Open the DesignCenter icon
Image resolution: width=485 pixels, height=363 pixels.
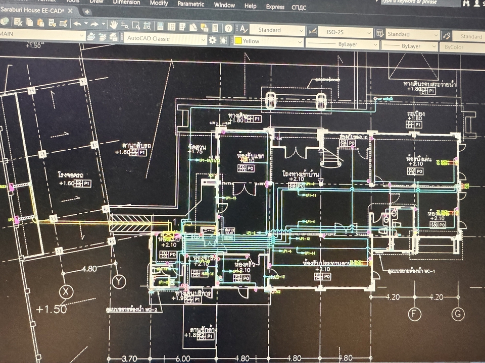(x=171, y=27)
